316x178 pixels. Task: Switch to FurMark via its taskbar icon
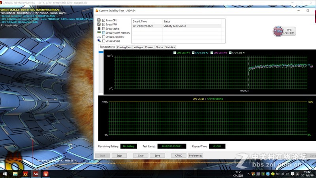[25, 174]
